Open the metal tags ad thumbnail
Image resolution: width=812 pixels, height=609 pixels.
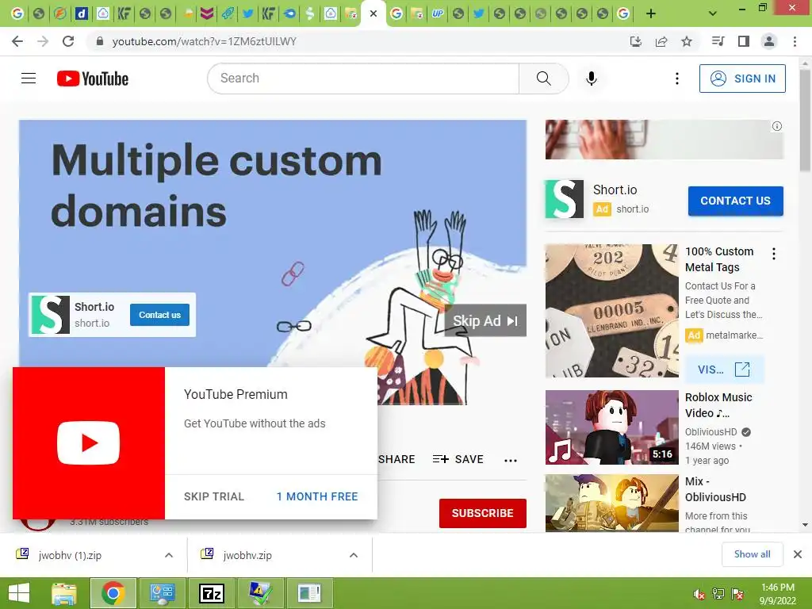(x=611, y=311)
